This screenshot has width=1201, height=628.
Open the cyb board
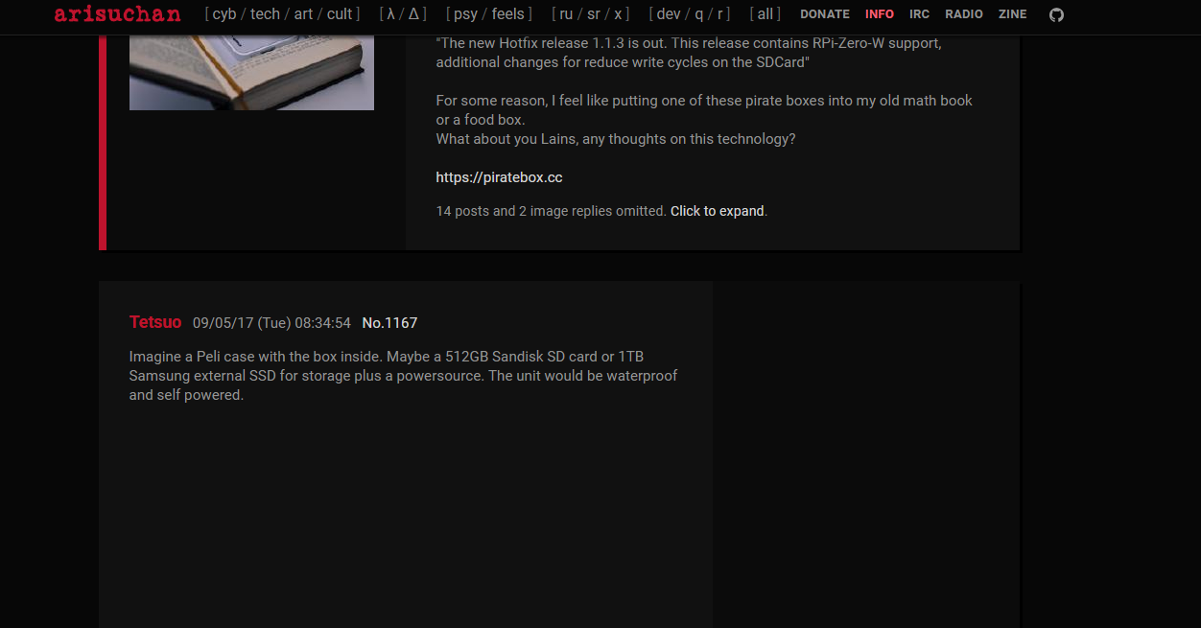(224, 14)
